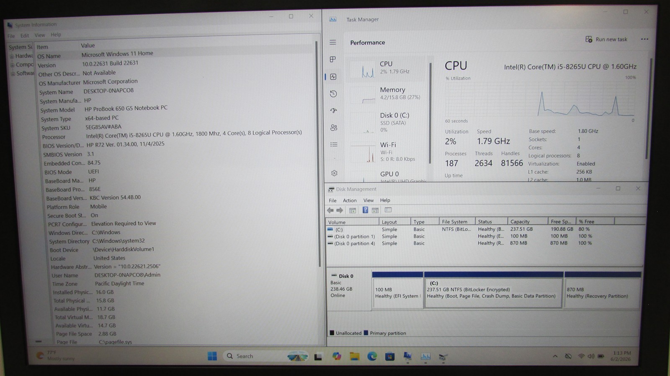The image size is (670, 376).
Task: Sort by Capacity column header
Action: click(528, 222)
